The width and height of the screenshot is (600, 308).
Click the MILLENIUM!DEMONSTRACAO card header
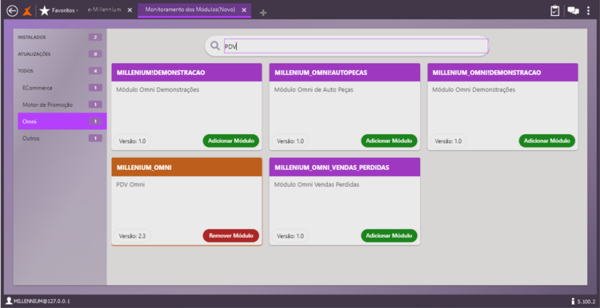click(x=187, y=72)
